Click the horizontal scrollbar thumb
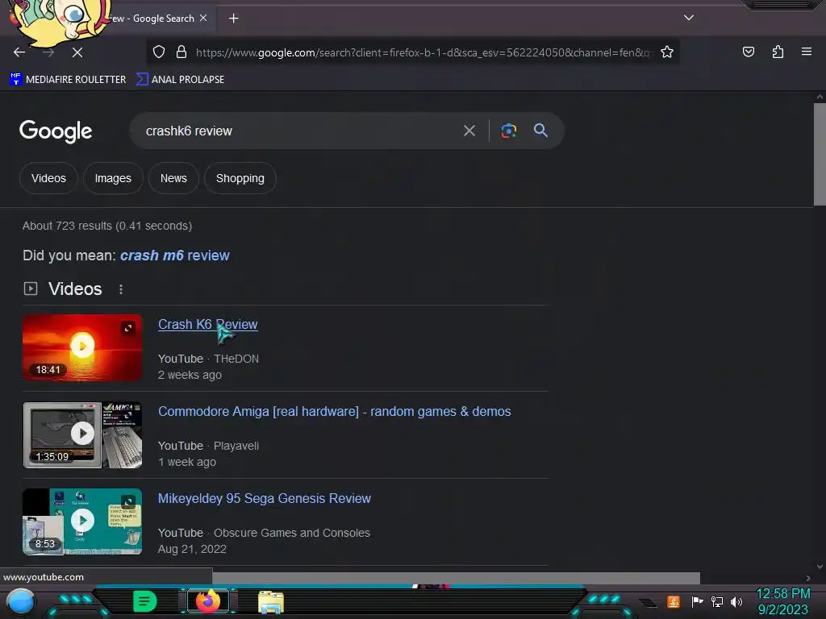This screenshot has height=619, width=826. click(457, 578)
